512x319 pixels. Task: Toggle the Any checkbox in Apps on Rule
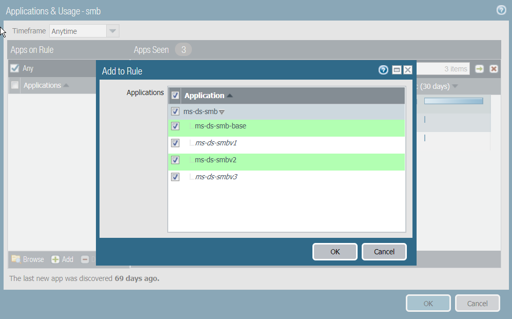(x=15, y=68)
